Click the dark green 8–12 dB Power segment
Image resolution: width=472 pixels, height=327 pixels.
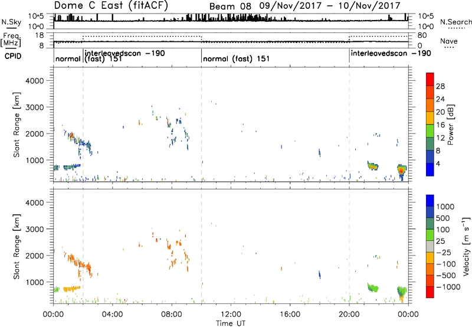[x=430, y=143]
